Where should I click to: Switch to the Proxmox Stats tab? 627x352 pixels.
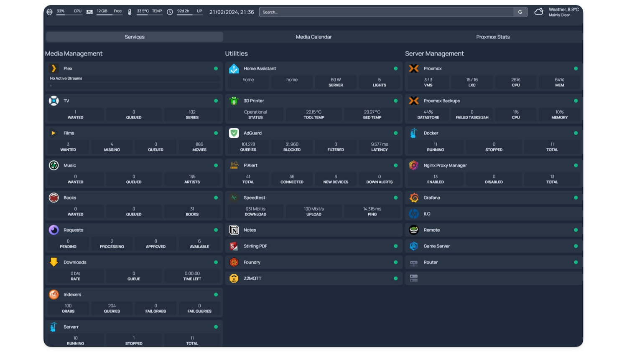coord(493,37)
